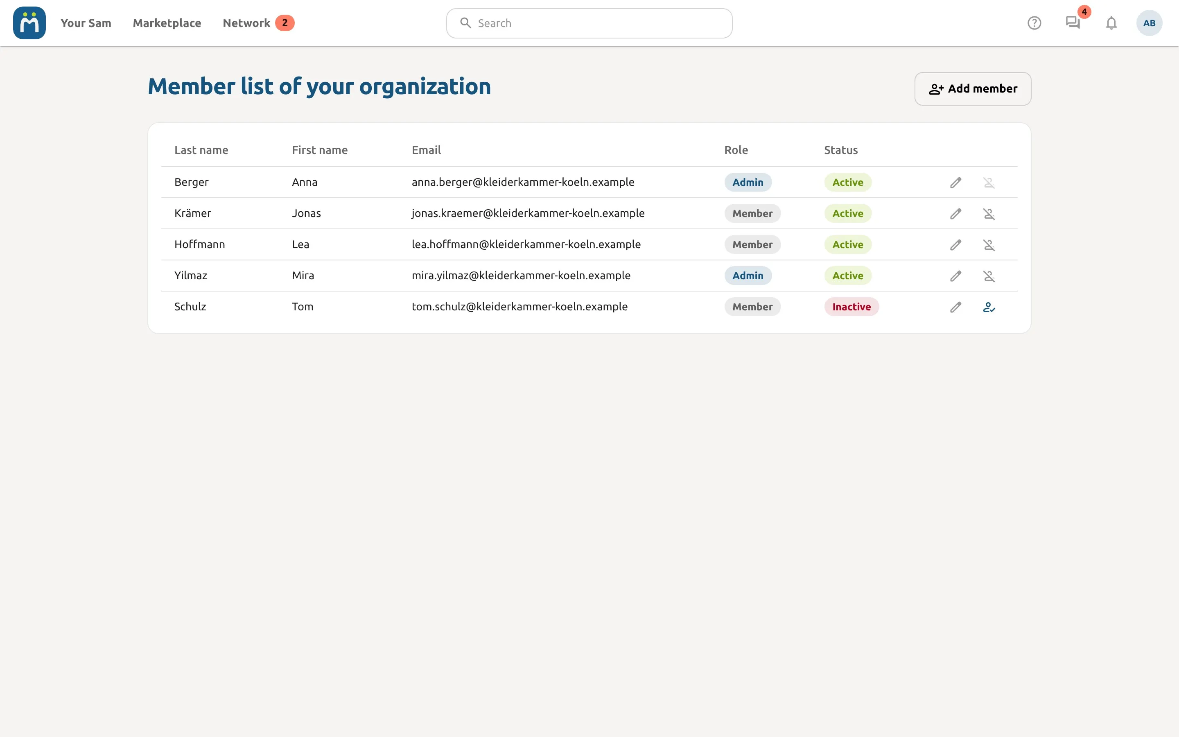The height and width of the screenshot is (737, 1179).
Task: Deactivate Mira Yilmaz via crossed-person icon
Action: [989, 276]
